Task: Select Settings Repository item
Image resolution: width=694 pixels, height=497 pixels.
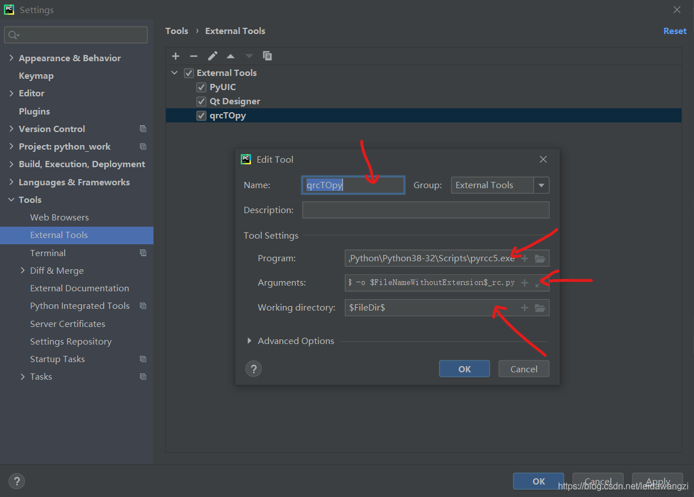Action: point(71,341)
